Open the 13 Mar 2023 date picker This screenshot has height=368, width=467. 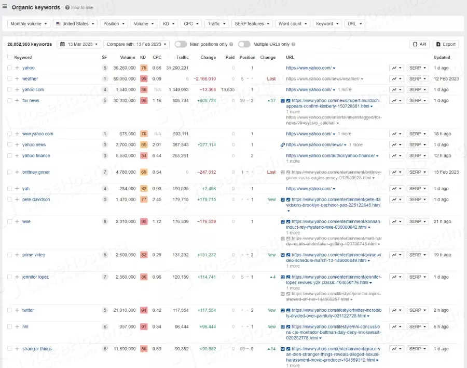pyautogui.click(x=79, y=44)
